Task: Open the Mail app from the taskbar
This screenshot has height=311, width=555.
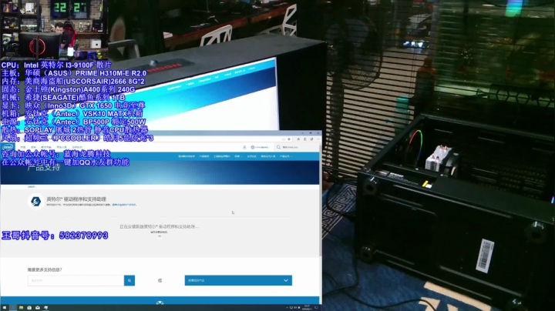Action: [38, 308]
